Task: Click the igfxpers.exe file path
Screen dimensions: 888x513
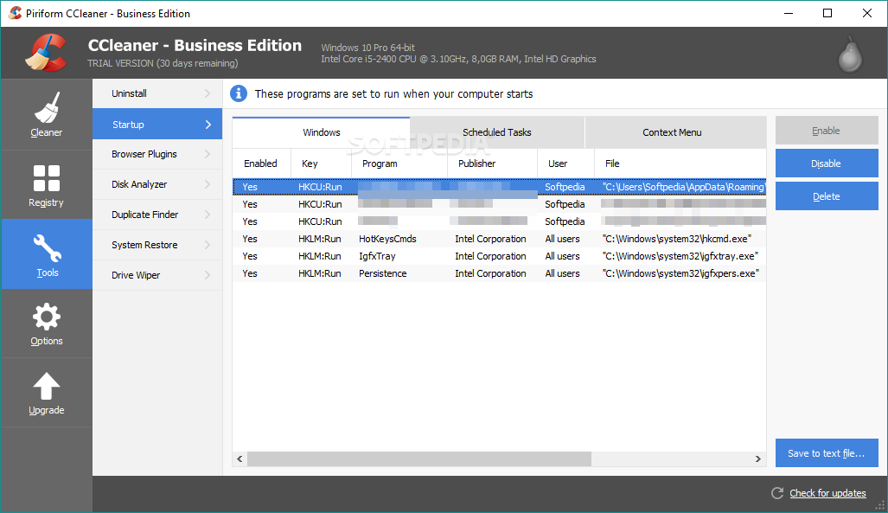Action: (680, 273)
